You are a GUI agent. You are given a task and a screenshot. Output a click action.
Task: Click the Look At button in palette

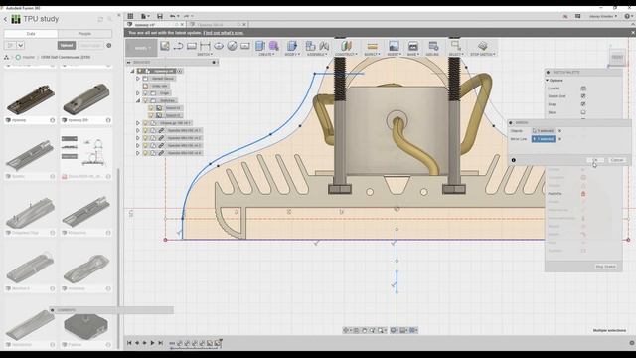(x=583, y=89)
